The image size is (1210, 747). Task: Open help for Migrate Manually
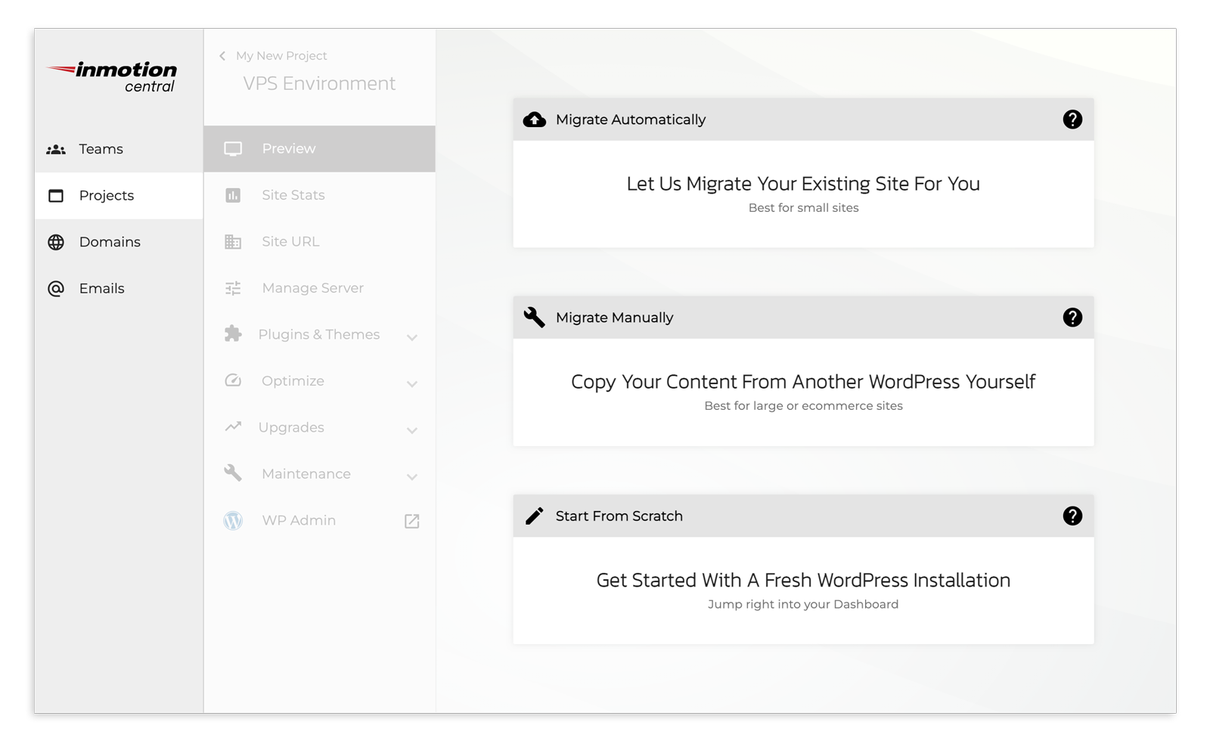[1072, 318]
